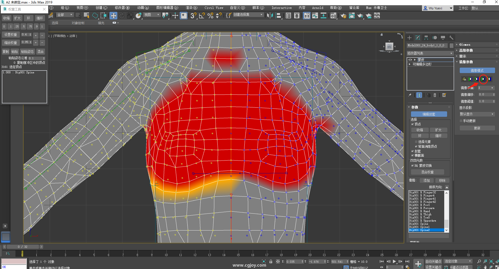Screen dimensions: 499x269
Task: Toggle the Spinner Snap icon
Action: click(x=218, y=16)
